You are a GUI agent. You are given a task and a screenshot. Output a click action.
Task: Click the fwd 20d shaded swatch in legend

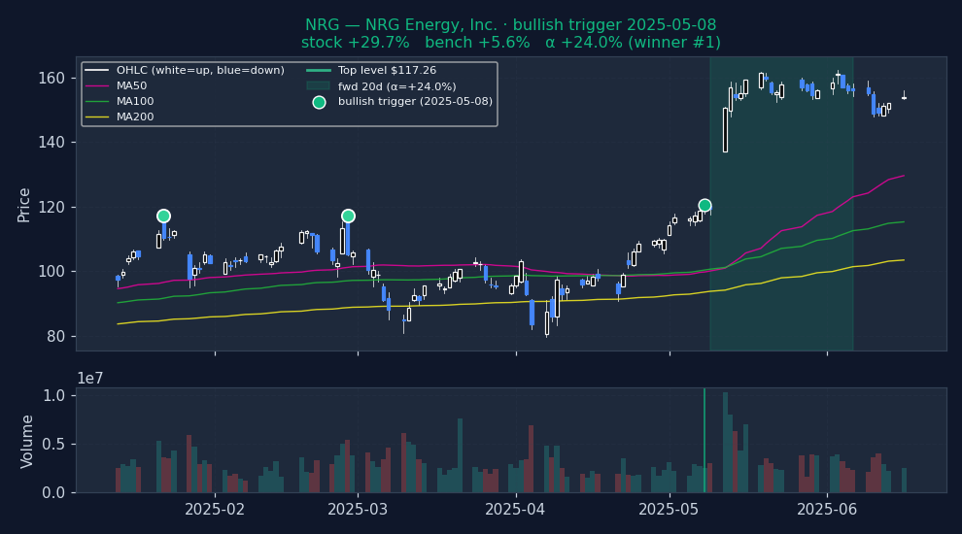319,86
